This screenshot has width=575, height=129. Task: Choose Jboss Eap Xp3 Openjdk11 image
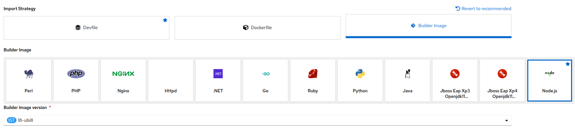tap(455, 81)
